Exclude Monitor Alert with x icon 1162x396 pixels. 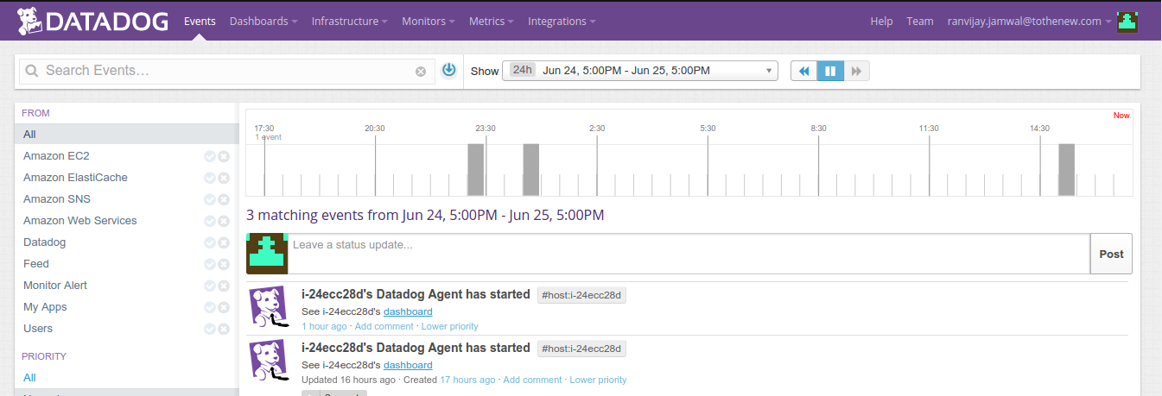224,286
